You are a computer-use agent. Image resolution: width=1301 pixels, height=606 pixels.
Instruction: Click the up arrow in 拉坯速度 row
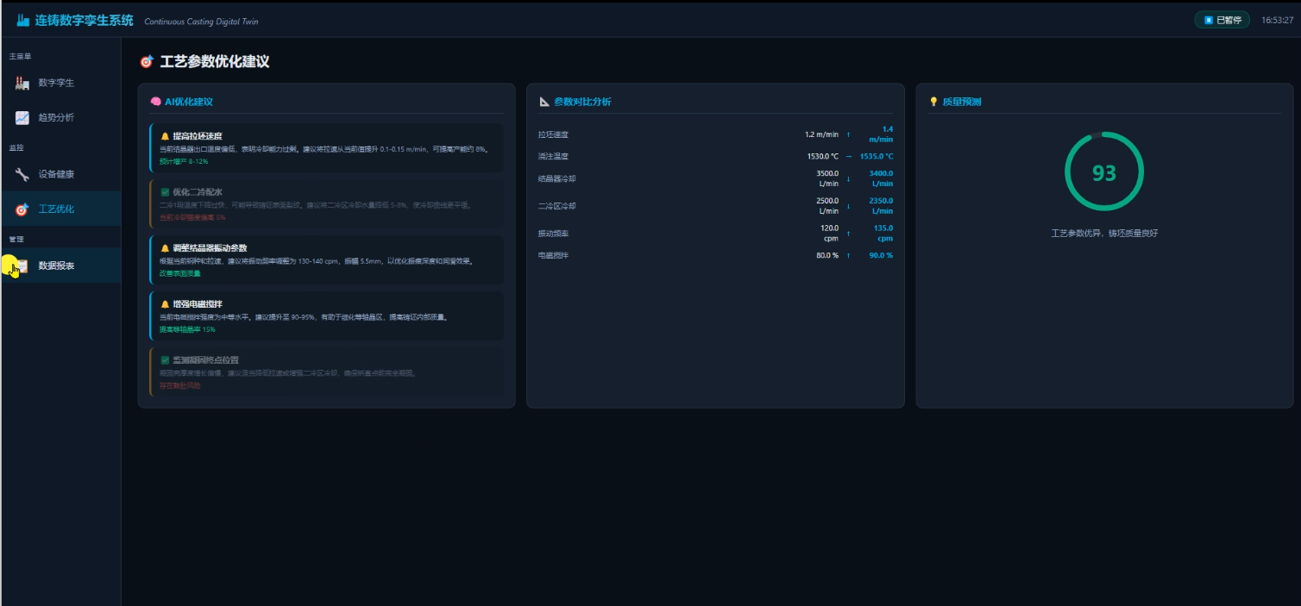point(848,134)
